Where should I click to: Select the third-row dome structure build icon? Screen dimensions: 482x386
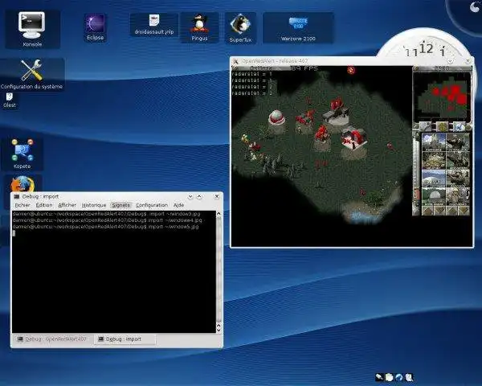pos(434,178)
